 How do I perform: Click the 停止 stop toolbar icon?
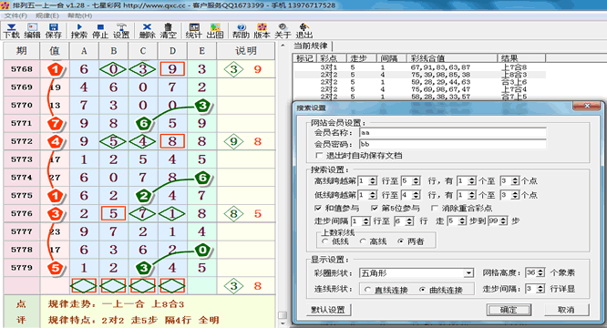[x=100, y=31]
